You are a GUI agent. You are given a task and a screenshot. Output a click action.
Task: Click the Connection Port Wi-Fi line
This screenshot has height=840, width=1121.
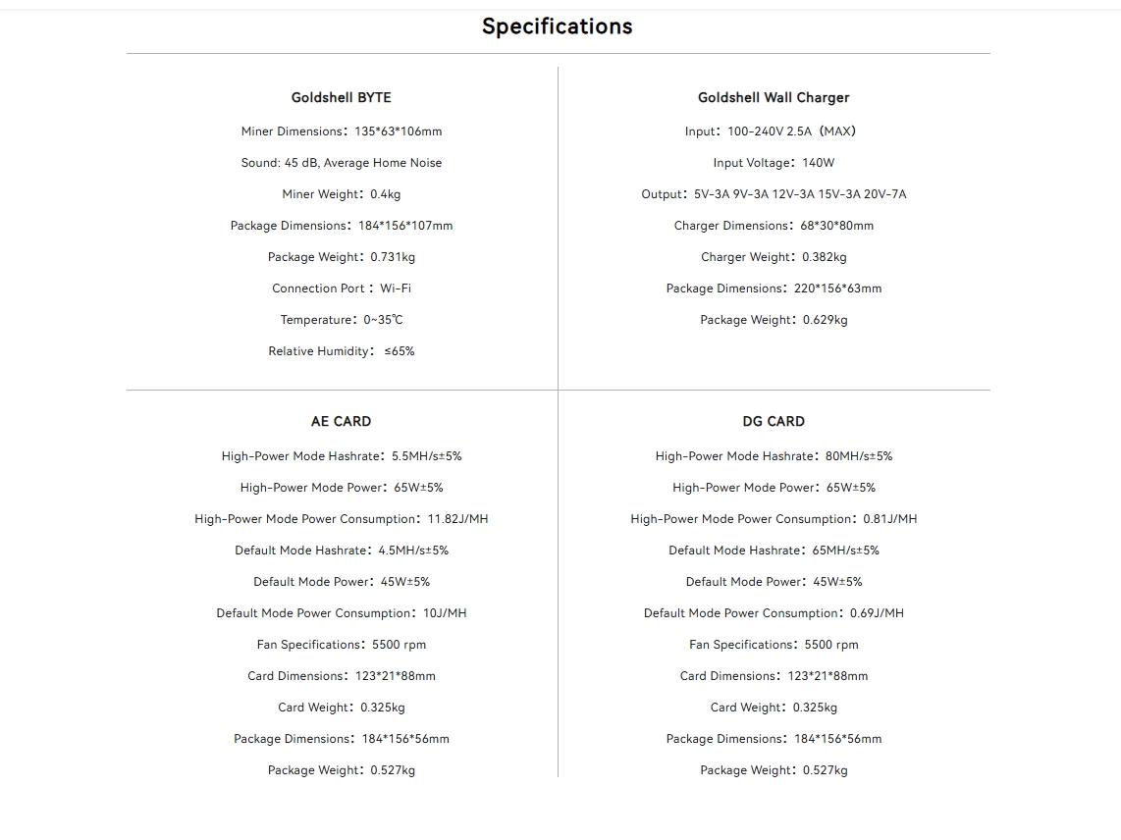click(x=342, y=289)
